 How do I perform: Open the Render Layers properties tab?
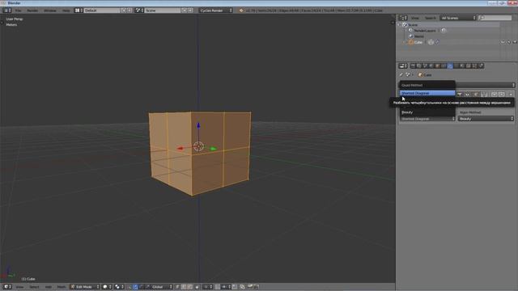[419, 66]
